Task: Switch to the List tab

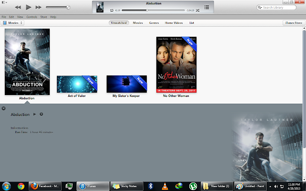Action: tap(192, 23)
